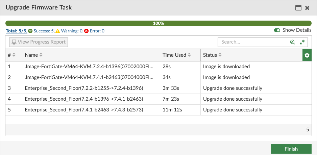Image resolution: width=317 pixels, height=155 pixels.
Task: Select the 7.4.1-b2463->7.4.3-b2573 upgrade row
Action: pos(84,110)
